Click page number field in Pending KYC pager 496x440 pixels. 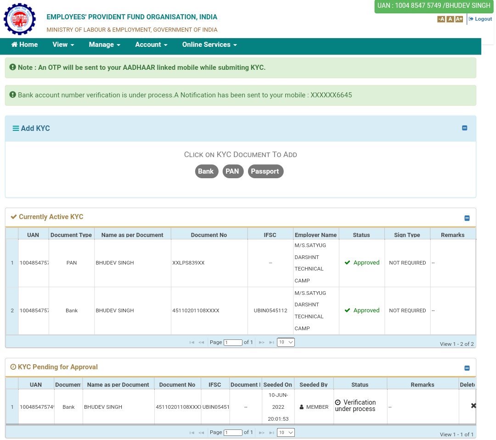click(233, 433)
